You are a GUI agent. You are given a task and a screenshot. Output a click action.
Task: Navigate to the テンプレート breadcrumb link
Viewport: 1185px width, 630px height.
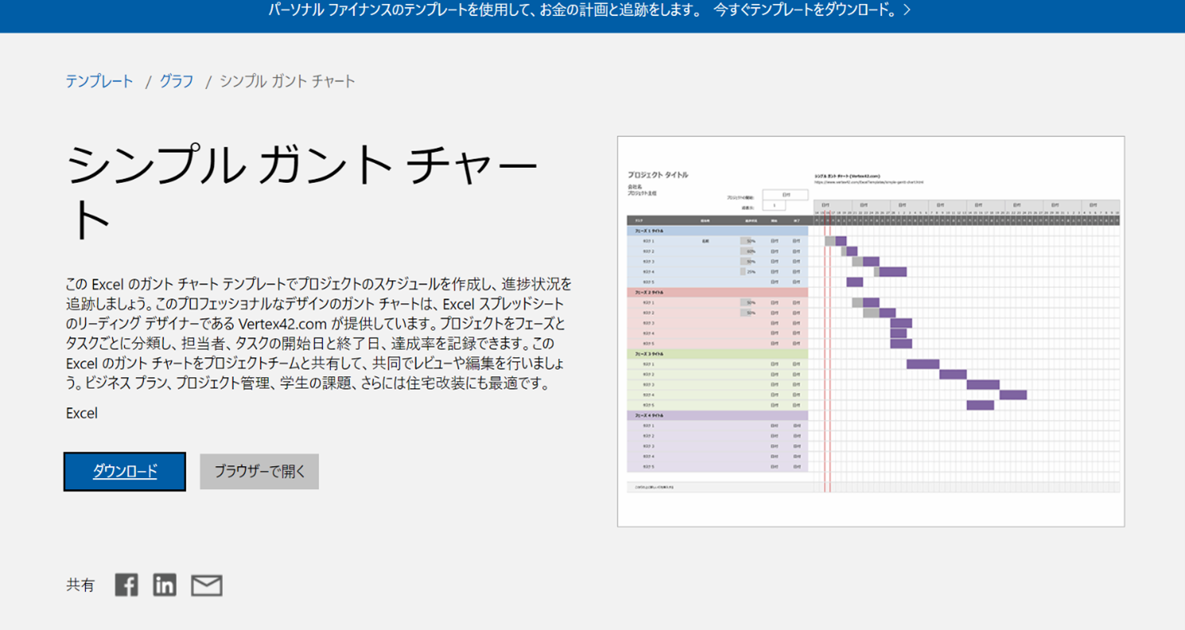(x=99, y=80)
